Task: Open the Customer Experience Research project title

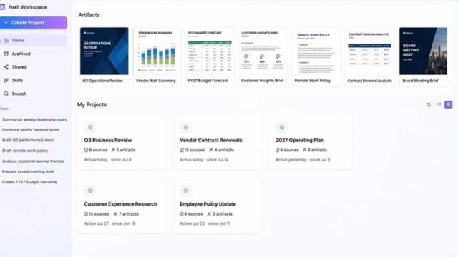Action: click(121, 204)
